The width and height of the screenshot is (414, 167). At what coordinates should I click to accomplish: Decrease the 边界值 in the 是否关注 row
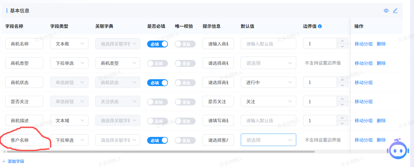[x=342, y=104]
